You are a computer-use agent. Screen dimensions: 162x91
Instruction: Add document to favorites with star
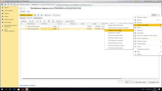(x=28, y=8)
